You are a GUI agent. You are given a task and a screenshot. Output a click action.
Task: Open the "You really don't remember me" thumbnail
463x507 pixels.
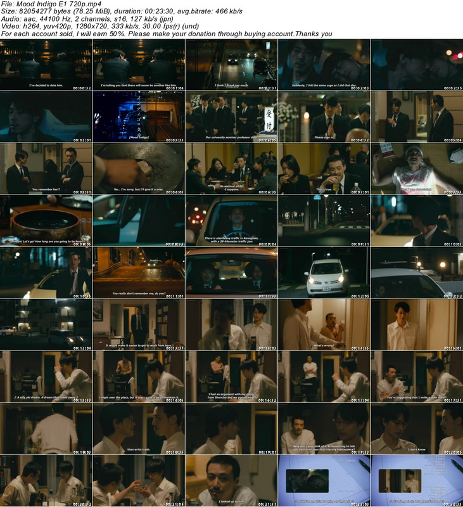[x=139, y=273]
